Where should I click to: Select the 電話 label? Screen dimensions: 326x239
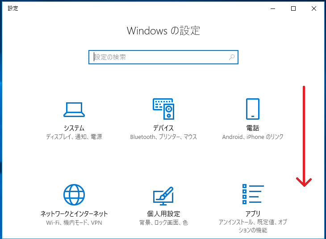[x=253, y=128]
